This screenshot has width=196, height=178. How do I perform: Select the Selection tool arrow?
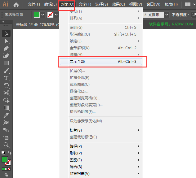(x=6, y=33)
